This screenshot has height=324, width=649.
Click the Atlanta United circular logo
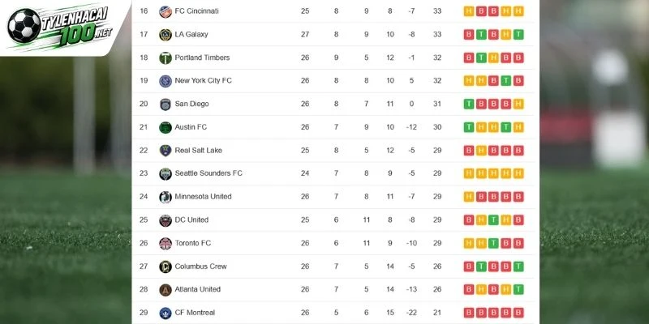(165, 290)
